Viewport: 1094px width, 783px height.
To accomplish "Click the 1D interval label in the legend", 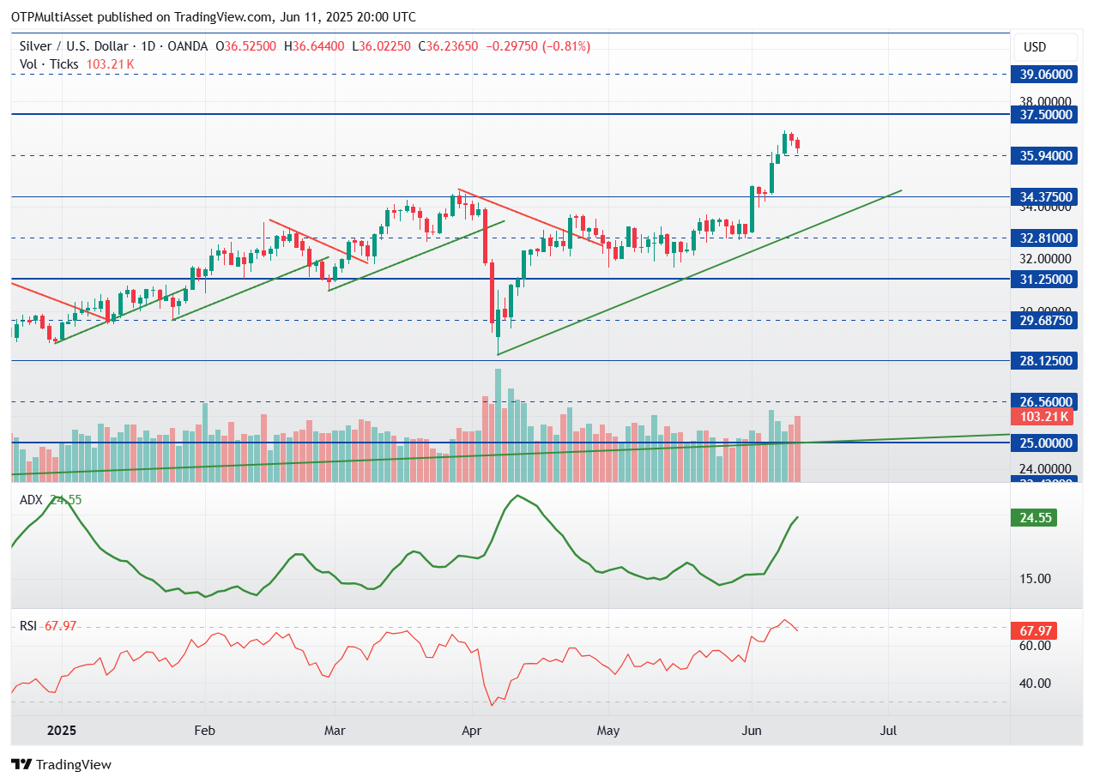I will click(148, 46).
